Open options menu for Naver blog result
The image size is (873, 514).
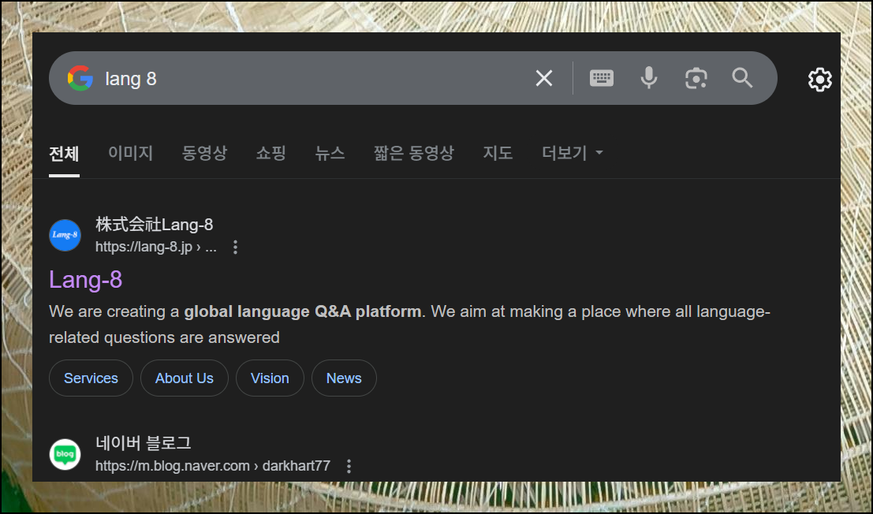point(349,466)
